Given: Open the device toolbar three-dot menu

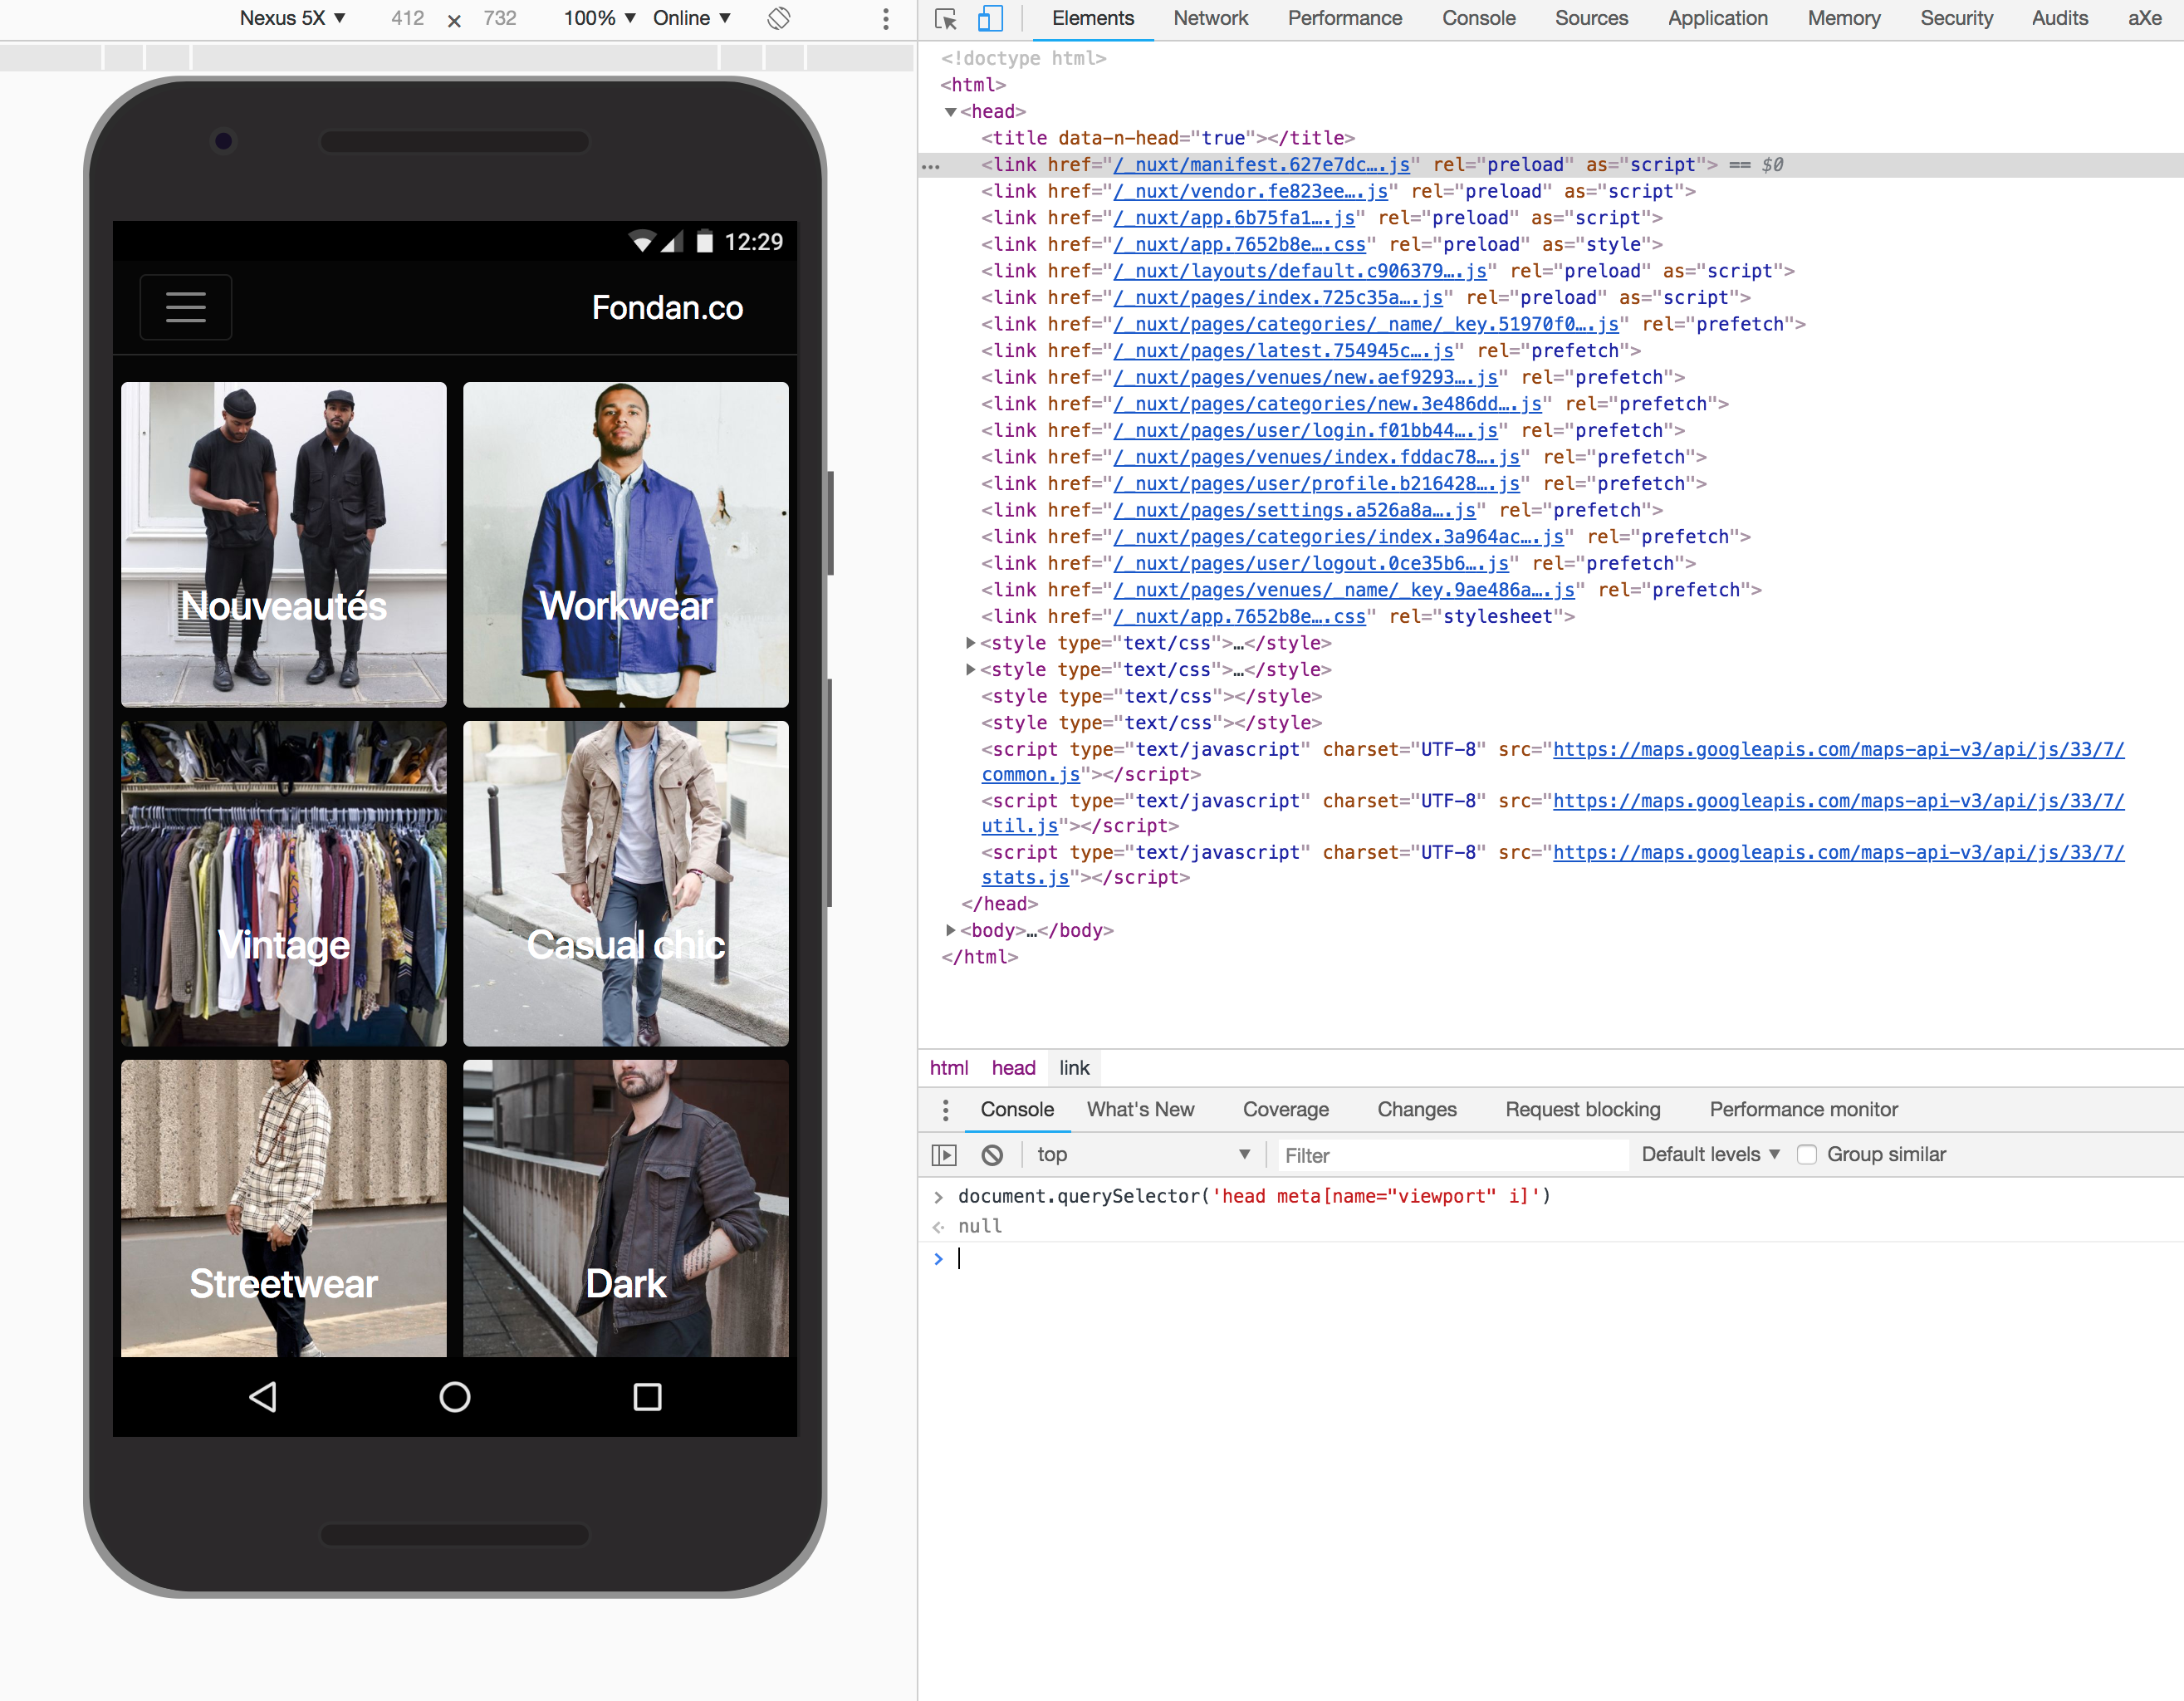Looking at the screenshot, I should 885,18.
